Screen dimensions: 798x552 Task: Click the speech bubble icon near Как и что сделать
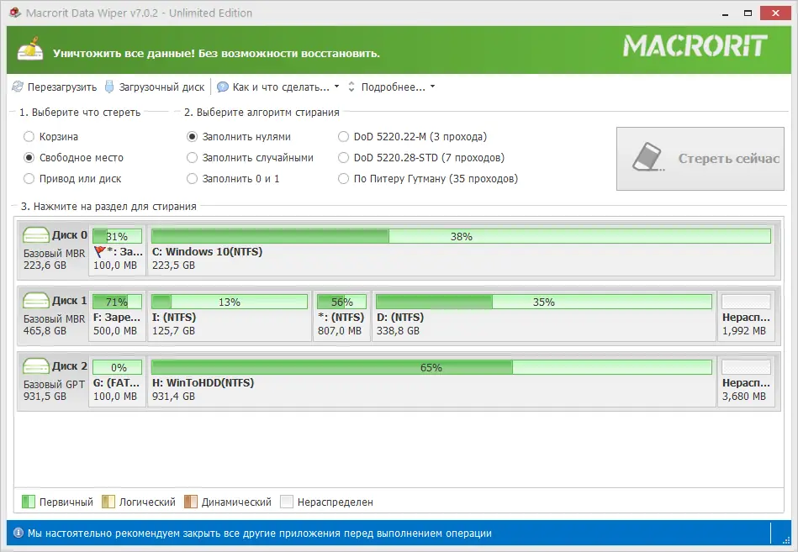coord(221,86)
